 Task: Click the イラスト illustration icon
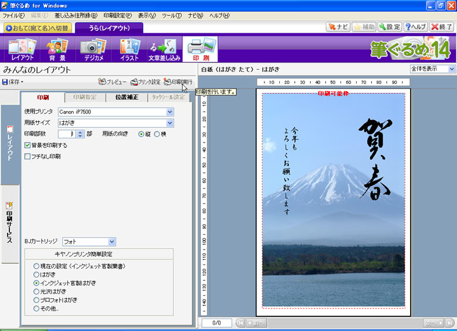(x=129, y=49)
